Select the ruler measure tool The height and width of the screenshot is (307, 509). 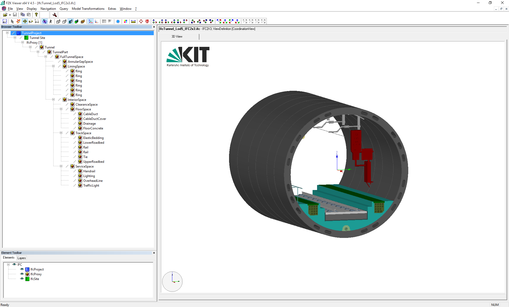[x=133, y=21]
